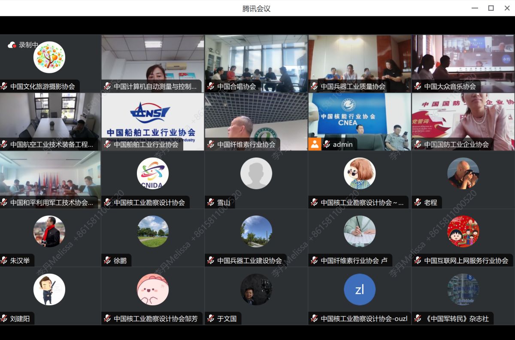Click the muted mic icon beside 雪山

click(x=211, y=203)
